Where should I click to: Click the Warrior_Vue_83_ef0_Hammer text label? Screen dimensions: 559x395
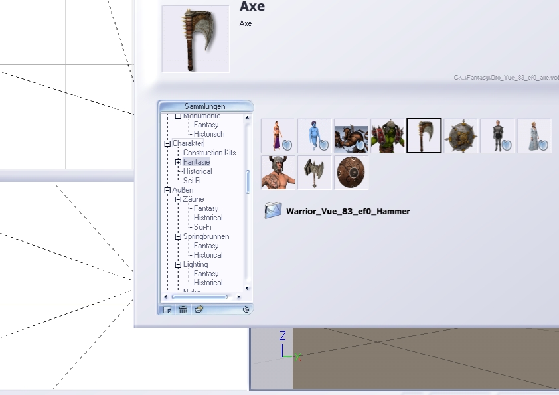pyautogui.click(x=348, y=211)
